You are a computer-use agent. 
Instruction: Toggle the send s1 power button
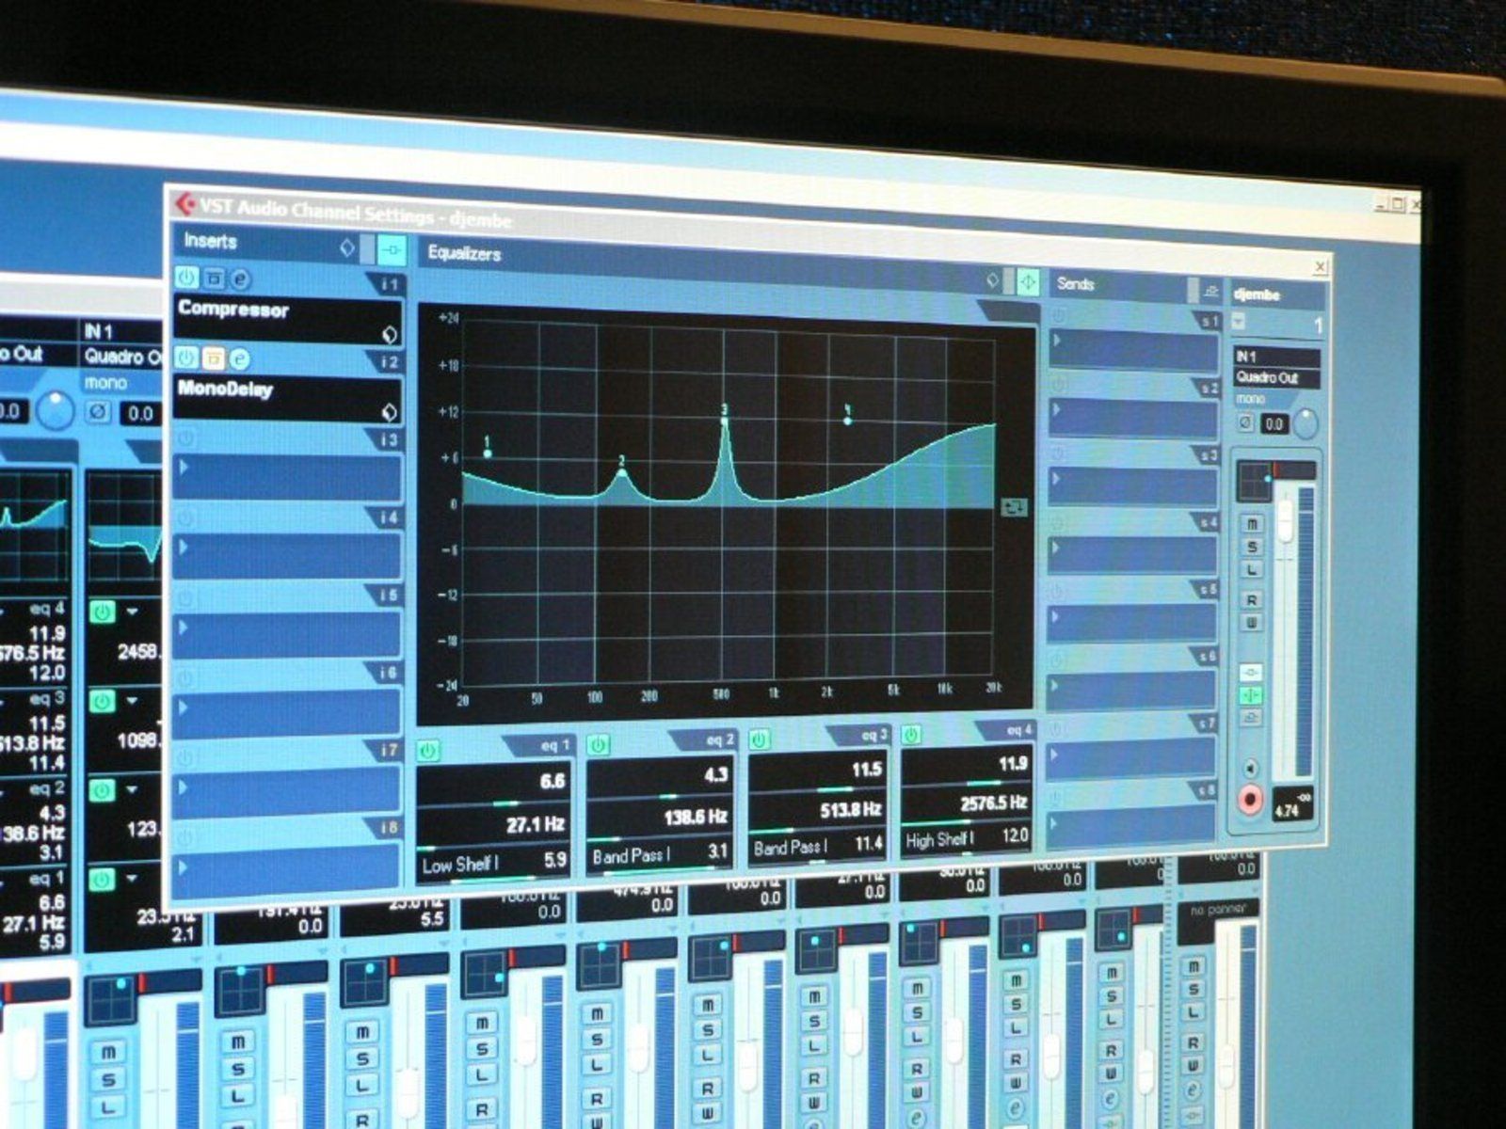[1058, 316]
